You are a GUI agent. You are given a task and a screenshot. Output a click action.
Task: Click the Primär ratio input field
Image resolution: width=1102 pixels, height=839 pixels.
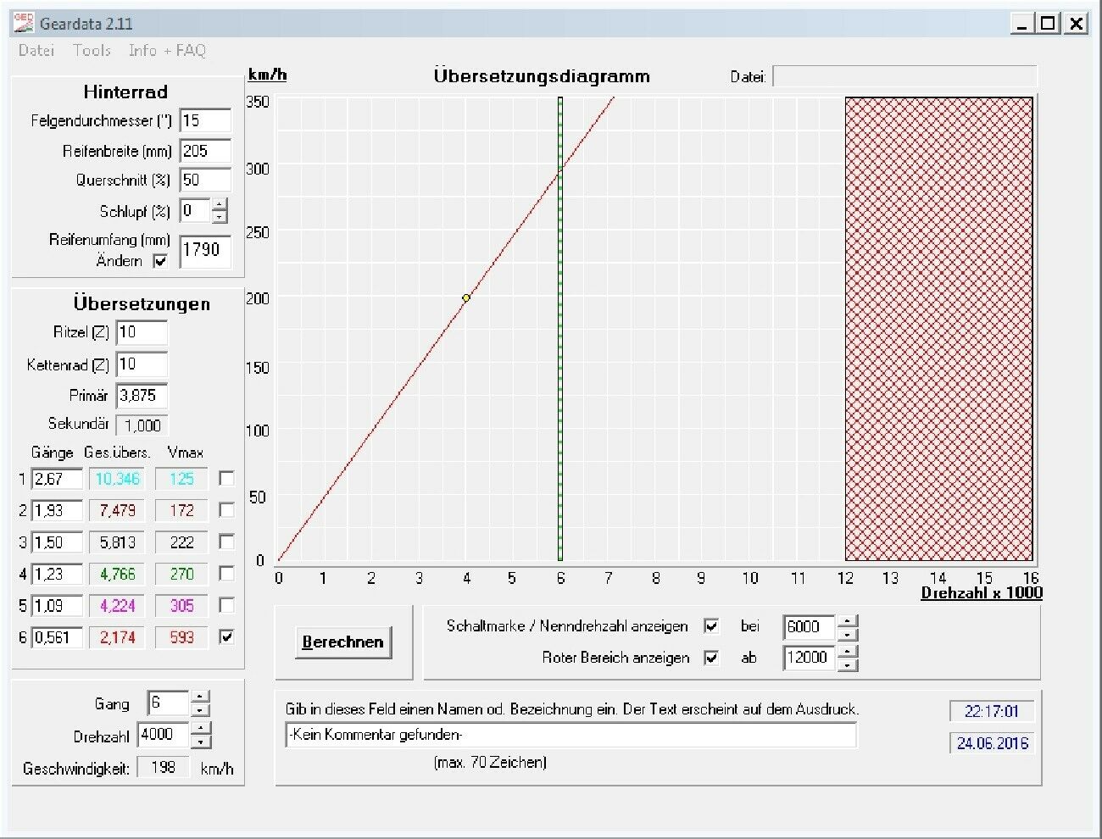(x=142, y=396)
